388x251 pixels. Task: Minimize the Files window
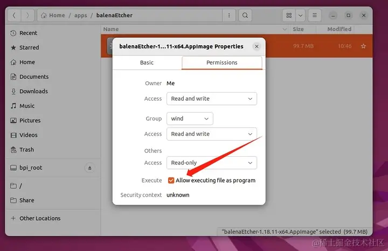pos(333,15)
